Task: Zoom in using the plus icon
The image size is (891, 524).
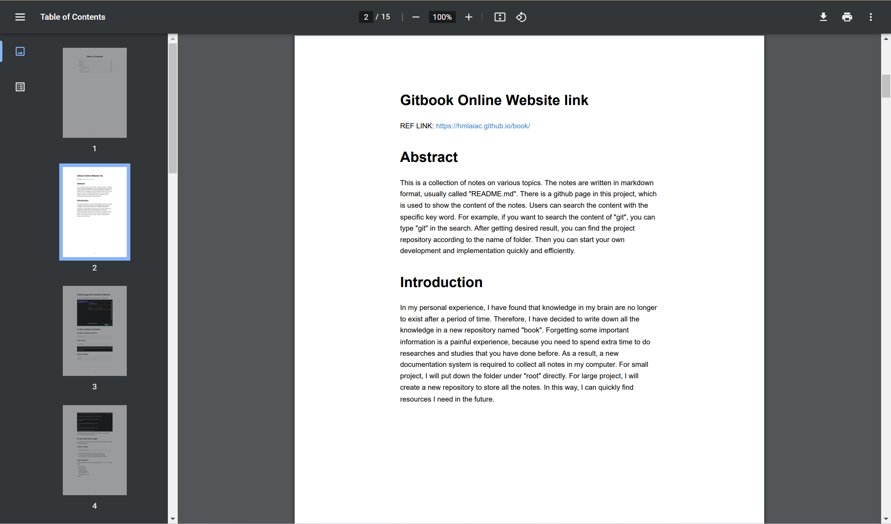Action: coord(469,17)
